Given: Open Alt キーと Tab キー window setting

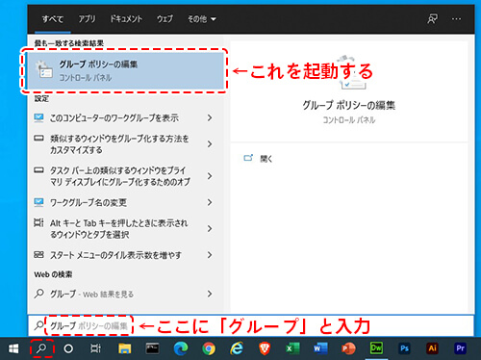Looking at the screenshot, I should (x=125, y=229).
